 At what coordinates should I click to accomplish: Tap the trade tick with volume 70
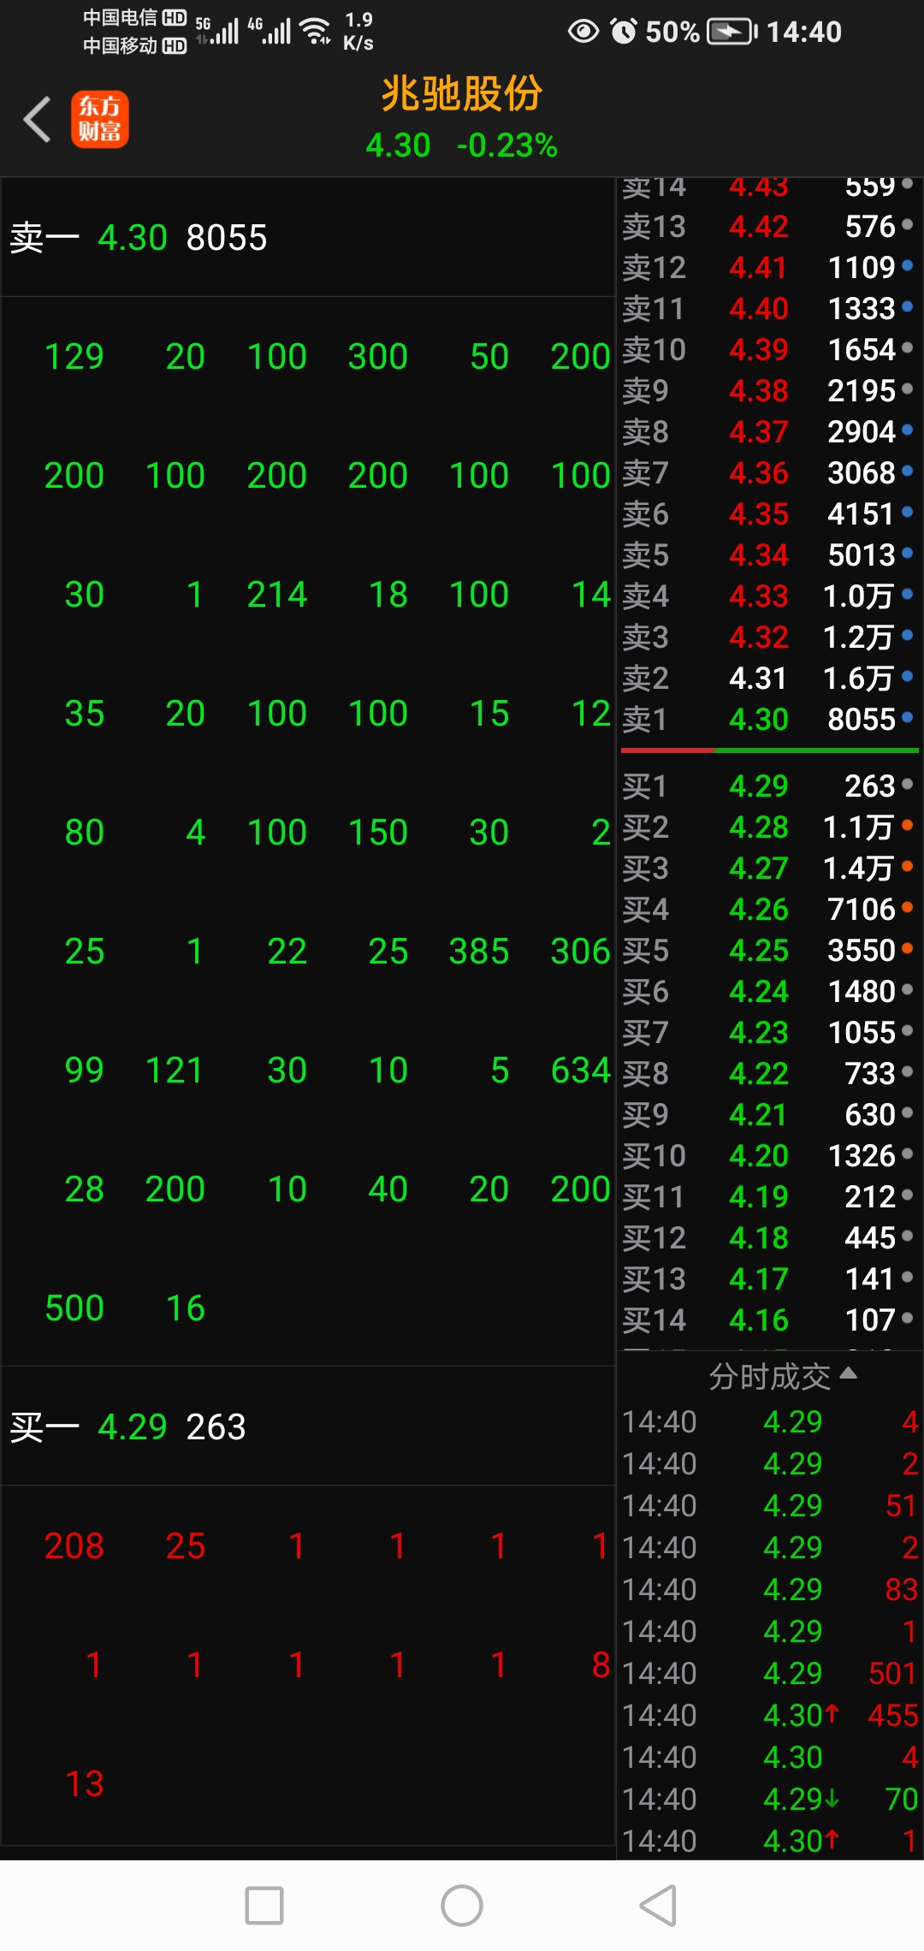click(769, 1799)
